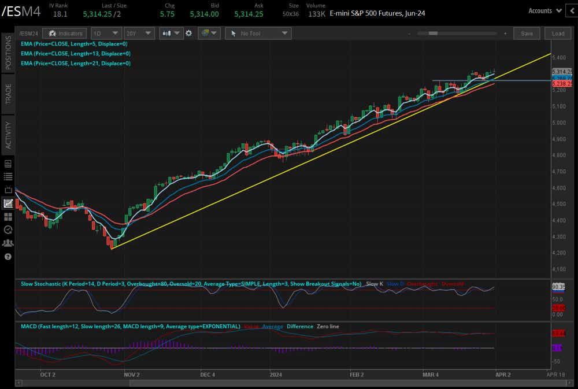578x389 pixels.
Task: Click the clock gauge icon in sidebar
Action: pyautogui.click(x=8, y=230)
